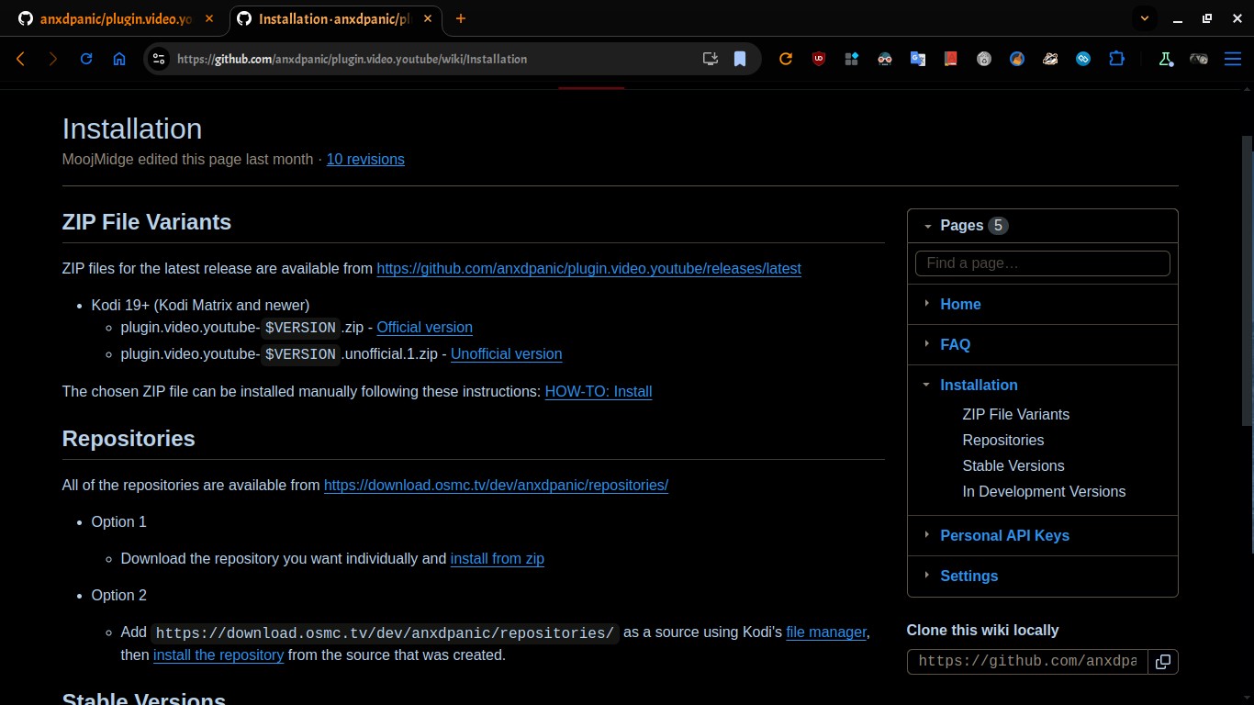Open the Personal API Keys wiki page
This screenshot has height=705, width=1254.
pos(1004,535)
